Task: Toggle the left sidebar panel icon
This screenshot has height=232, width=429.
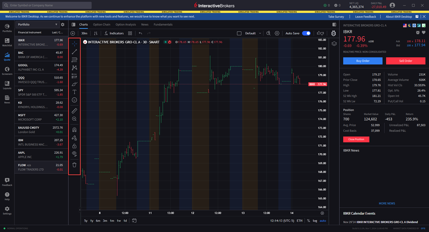Action: point(73,24)
